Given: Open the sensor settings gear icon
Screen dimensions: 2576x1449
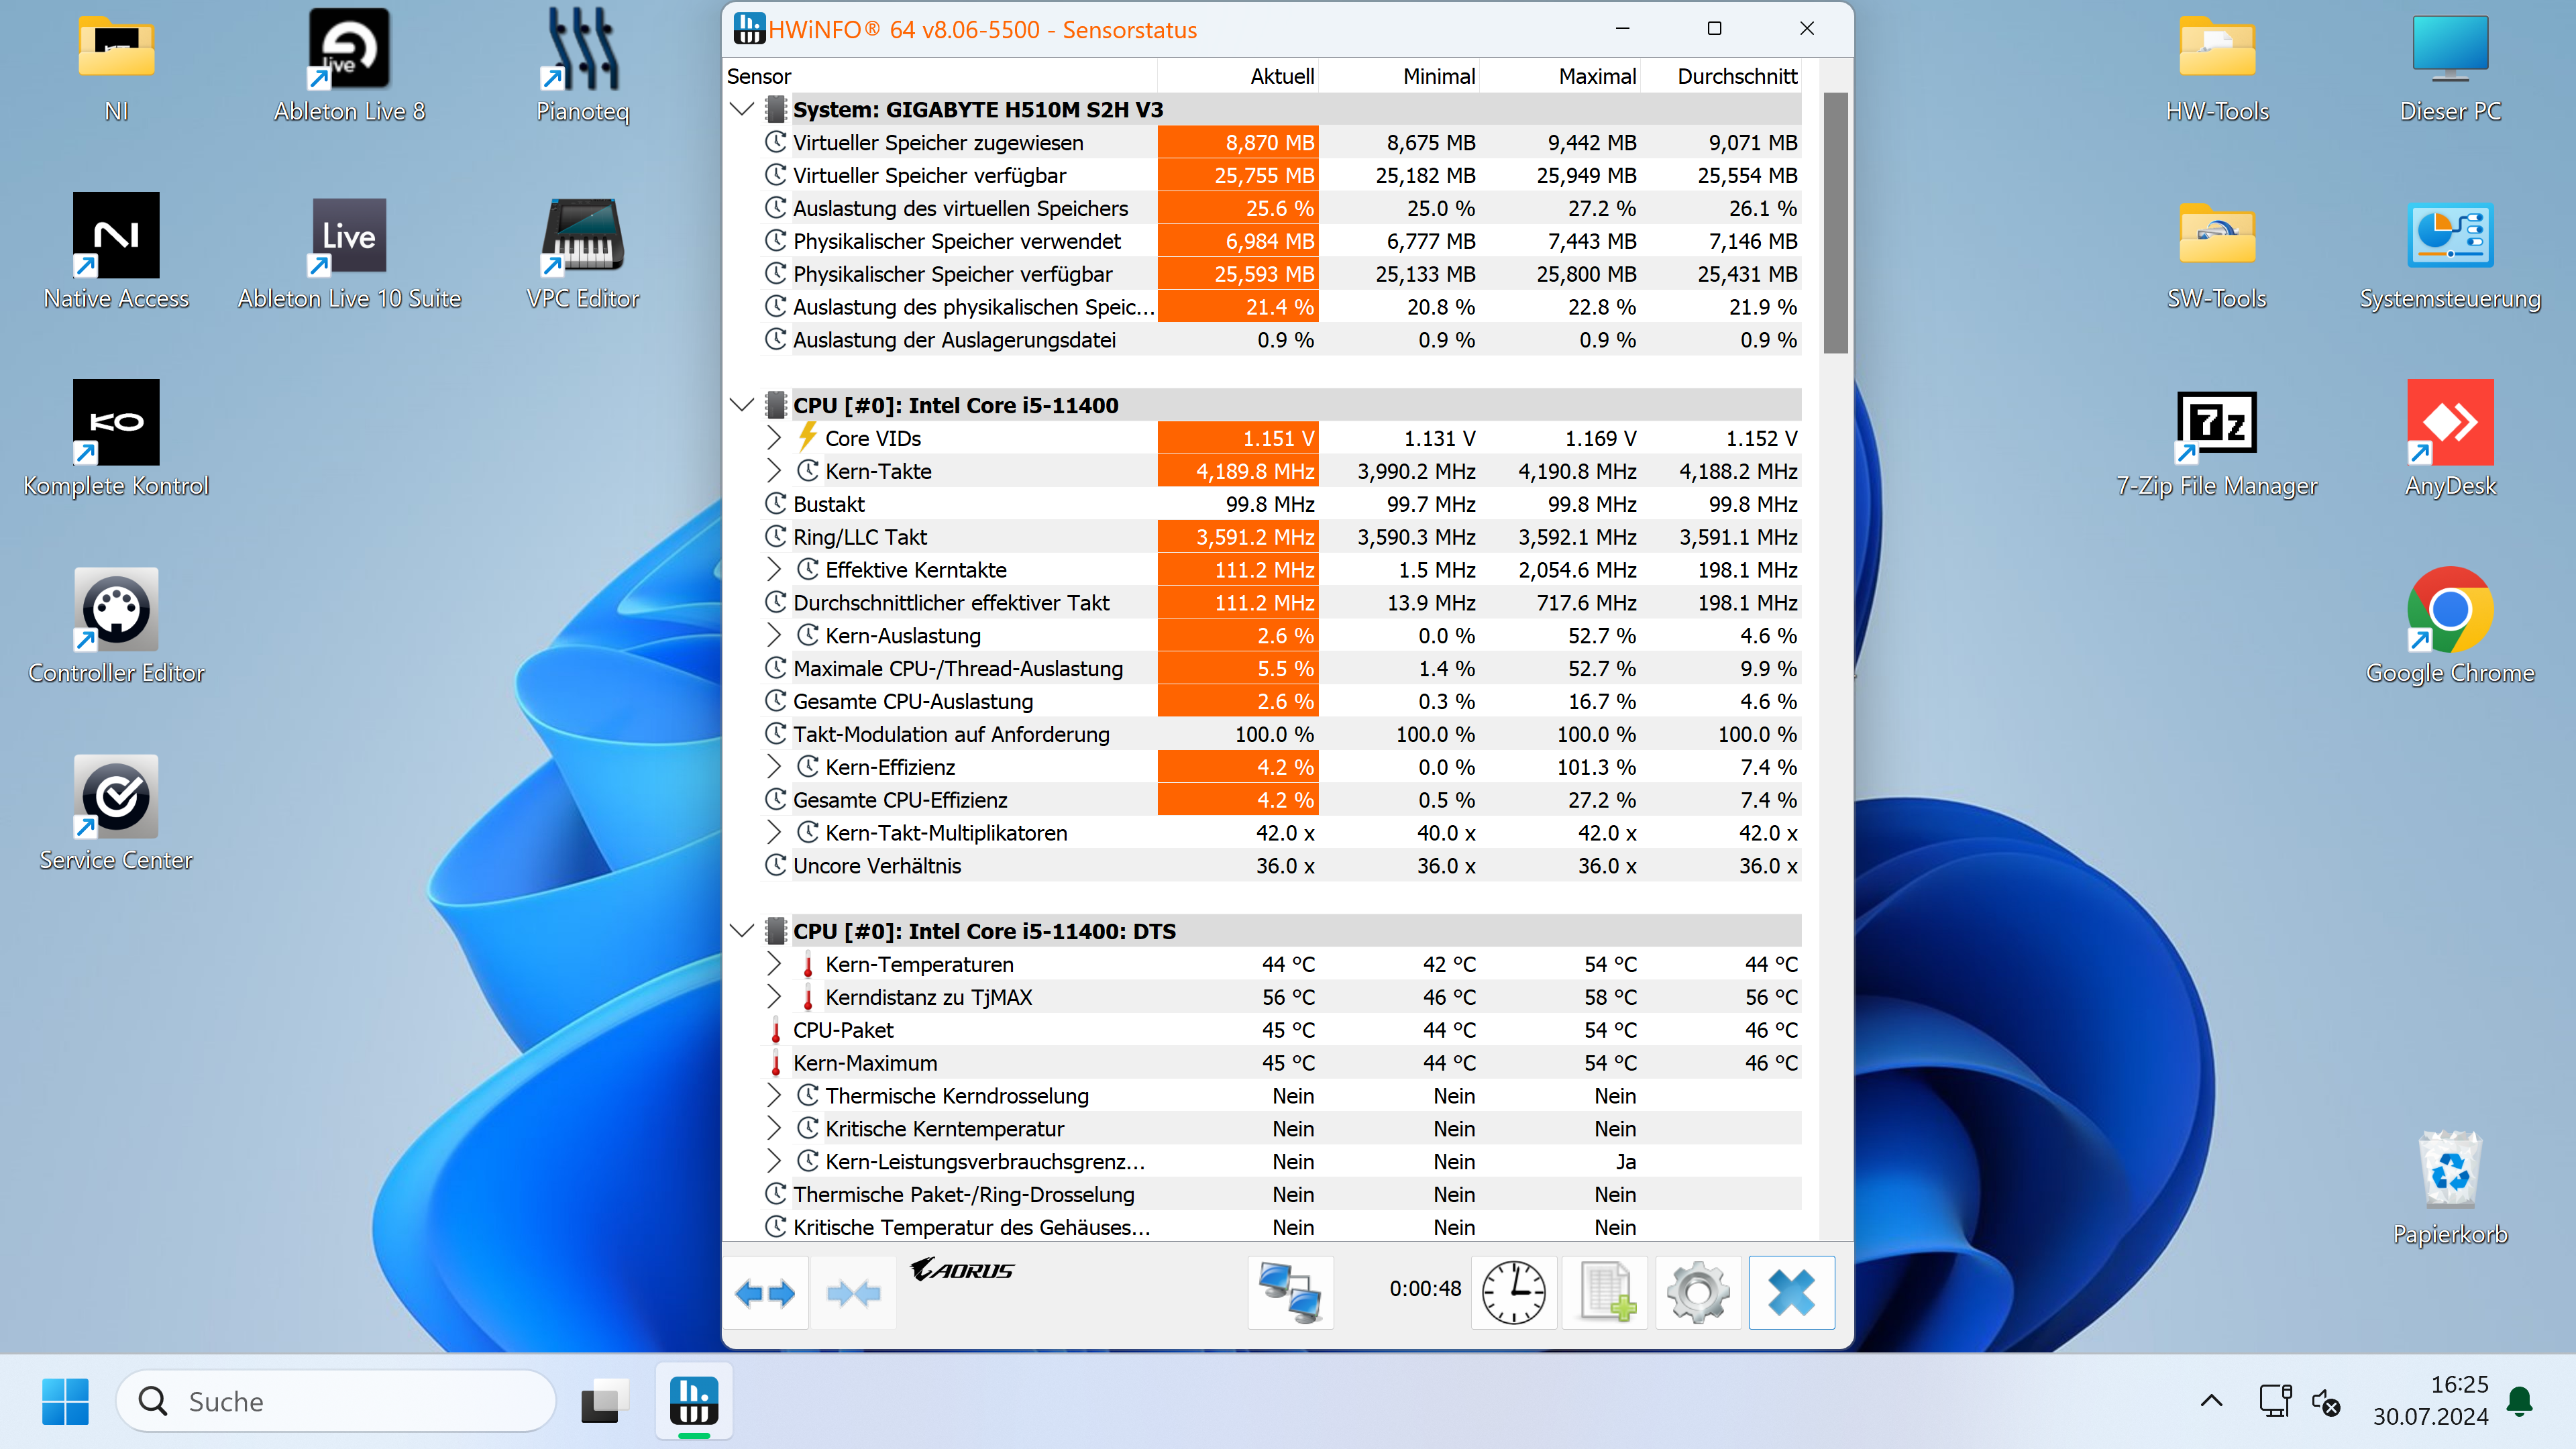Looking at the screenshot, I should tap(1698, 1293).
